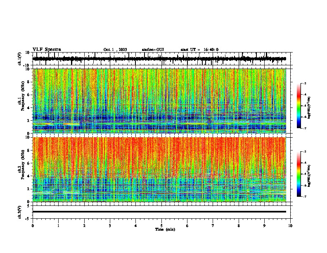
Task: Click the ch.2 colorbar PSD units label
Action: 309,176
